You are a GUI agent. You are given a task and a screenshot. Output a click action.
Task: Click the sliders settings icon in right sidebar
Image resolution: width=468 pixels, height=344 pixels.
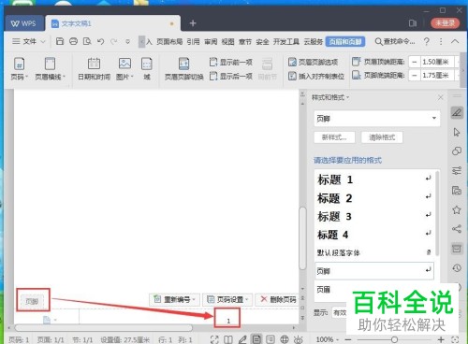(x=457, y=170)
